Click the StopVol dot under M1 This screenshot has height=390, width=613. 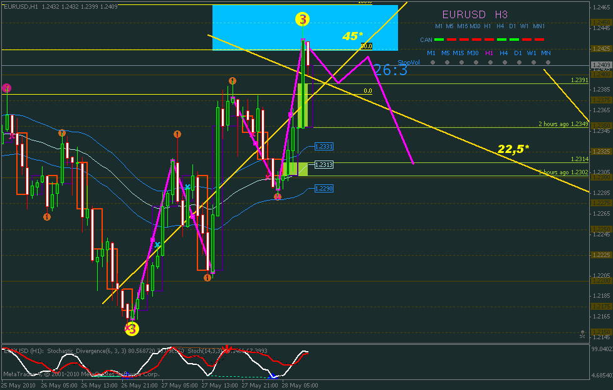432,63
